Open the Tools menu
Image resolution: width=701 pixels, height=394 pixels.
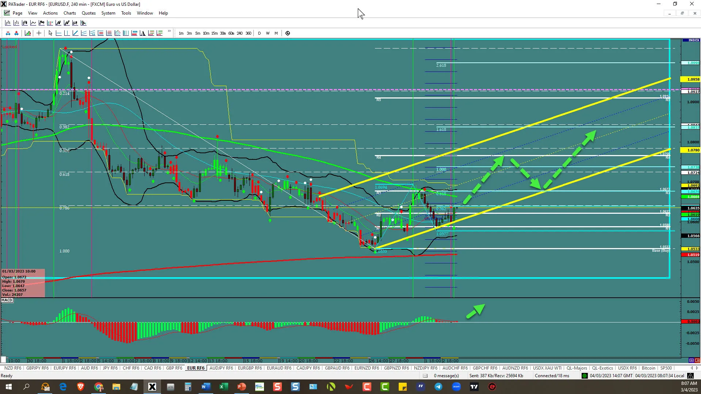coord(126,13)
